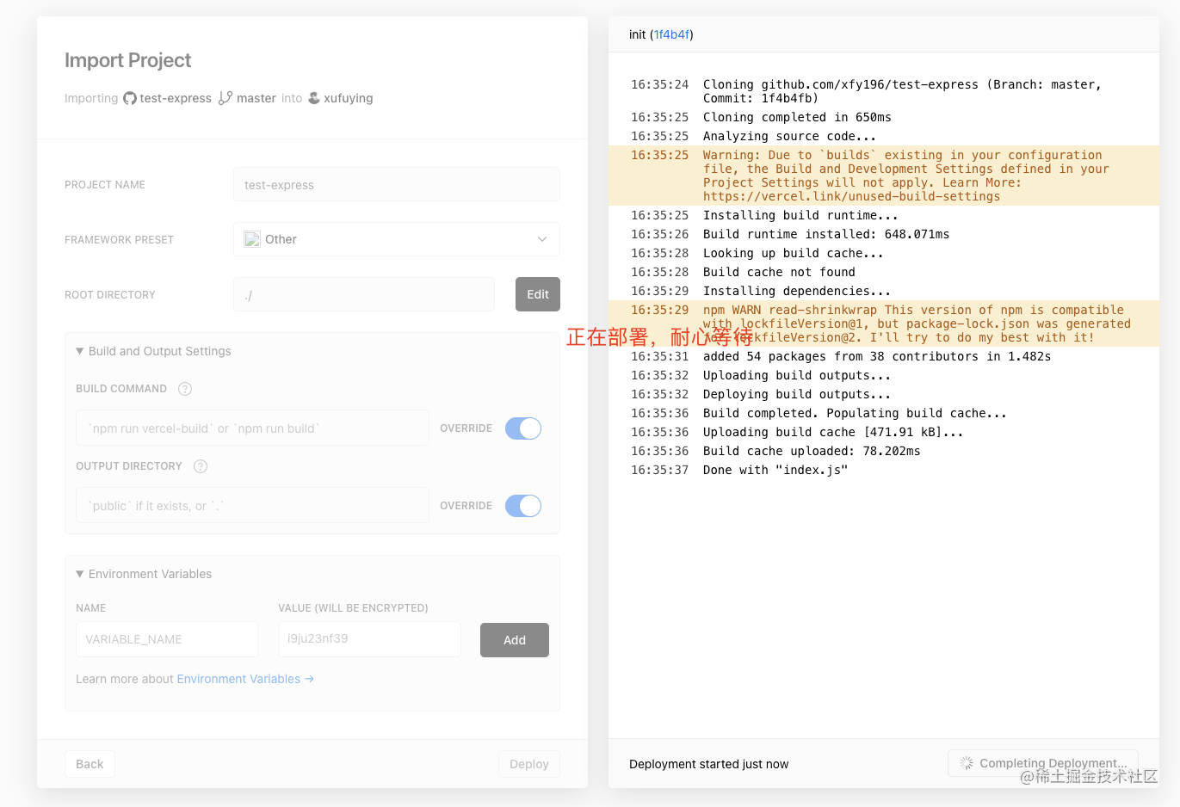The height and width of the screenshot is (807, 1180).
Task: Click the framework preset Other icon
Action: coord(252,239)
